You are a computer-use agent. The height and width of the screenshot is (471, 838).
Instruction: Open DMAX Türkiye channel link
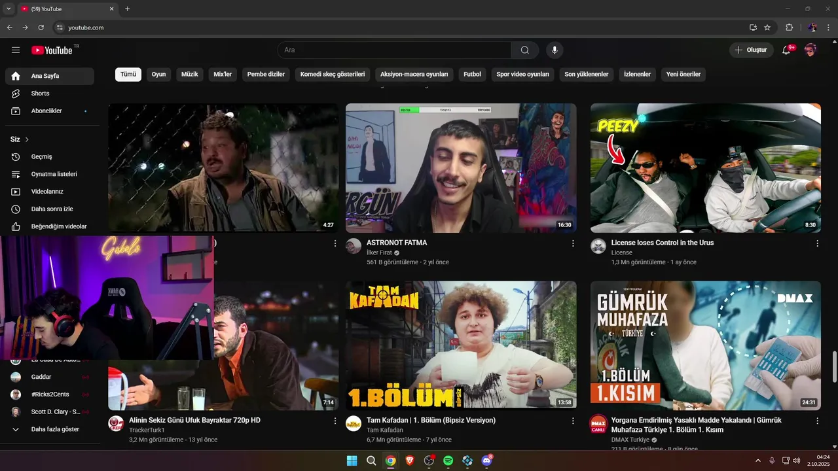click(630, 440)
